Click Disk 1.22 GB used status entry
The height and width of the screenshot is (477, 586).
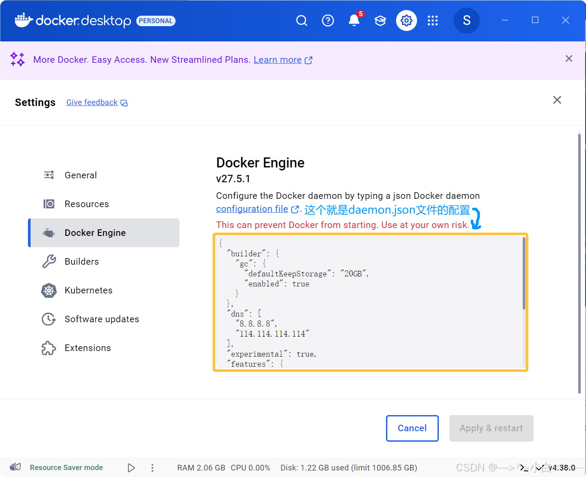tap(349, 468)
